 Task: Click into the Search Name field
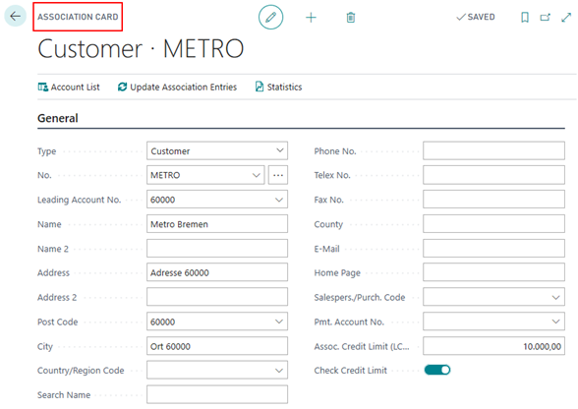coord(217,394)
